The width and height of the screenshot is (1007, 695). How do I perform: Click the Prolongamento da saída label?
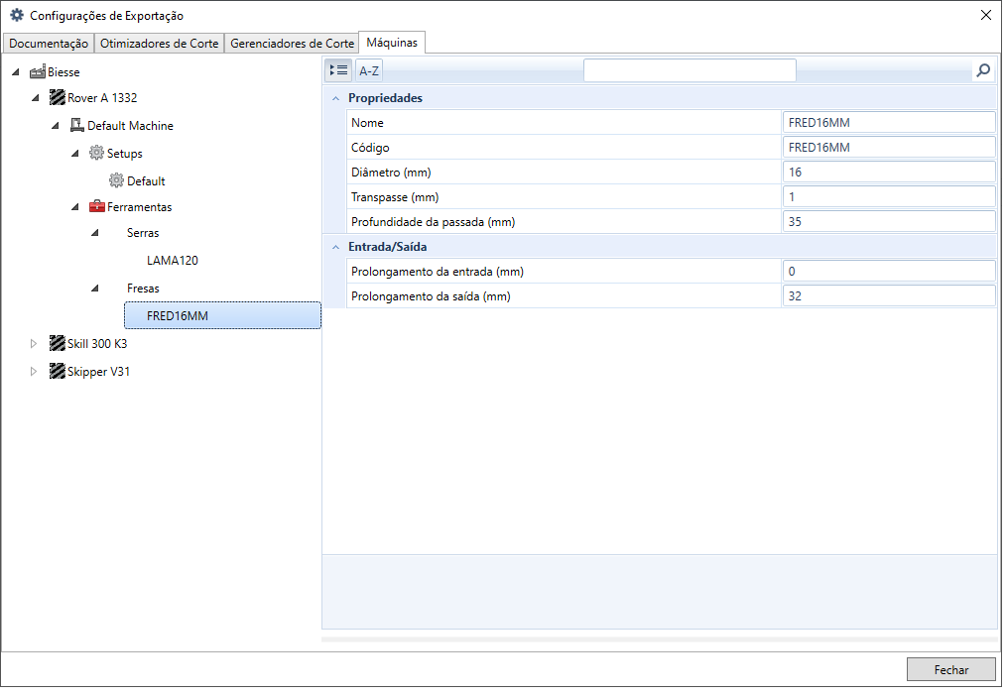[x=431, y=296]
